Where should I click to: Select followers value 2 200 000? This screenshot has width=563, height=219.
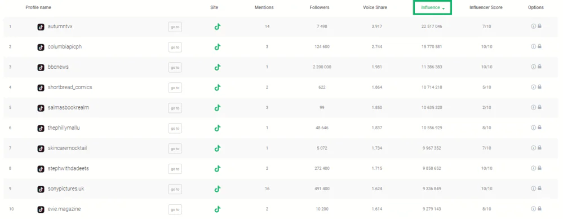point(322,67)
